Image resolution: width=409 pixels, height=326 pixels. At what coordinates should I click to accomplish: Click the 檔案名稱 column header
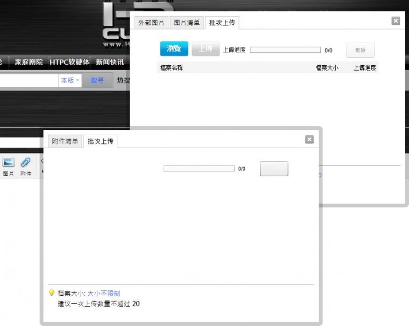coord(171,68)
